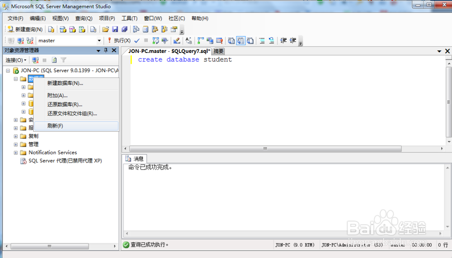Expand the Notification Services folder

coord(16,153)
